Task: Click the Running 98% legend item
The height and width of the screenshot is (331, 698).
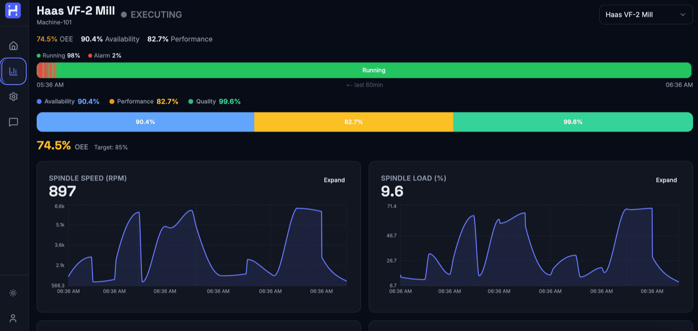Action: point(58,56)
